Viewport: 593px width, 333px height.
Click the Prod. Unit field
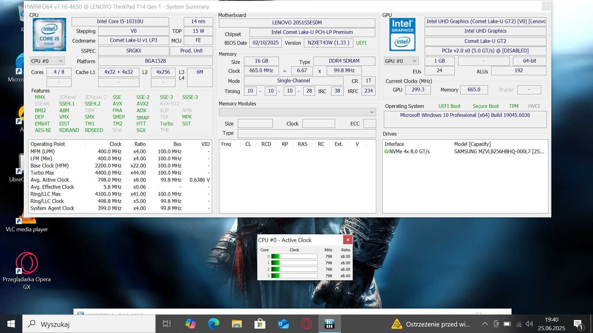(191, 51)
